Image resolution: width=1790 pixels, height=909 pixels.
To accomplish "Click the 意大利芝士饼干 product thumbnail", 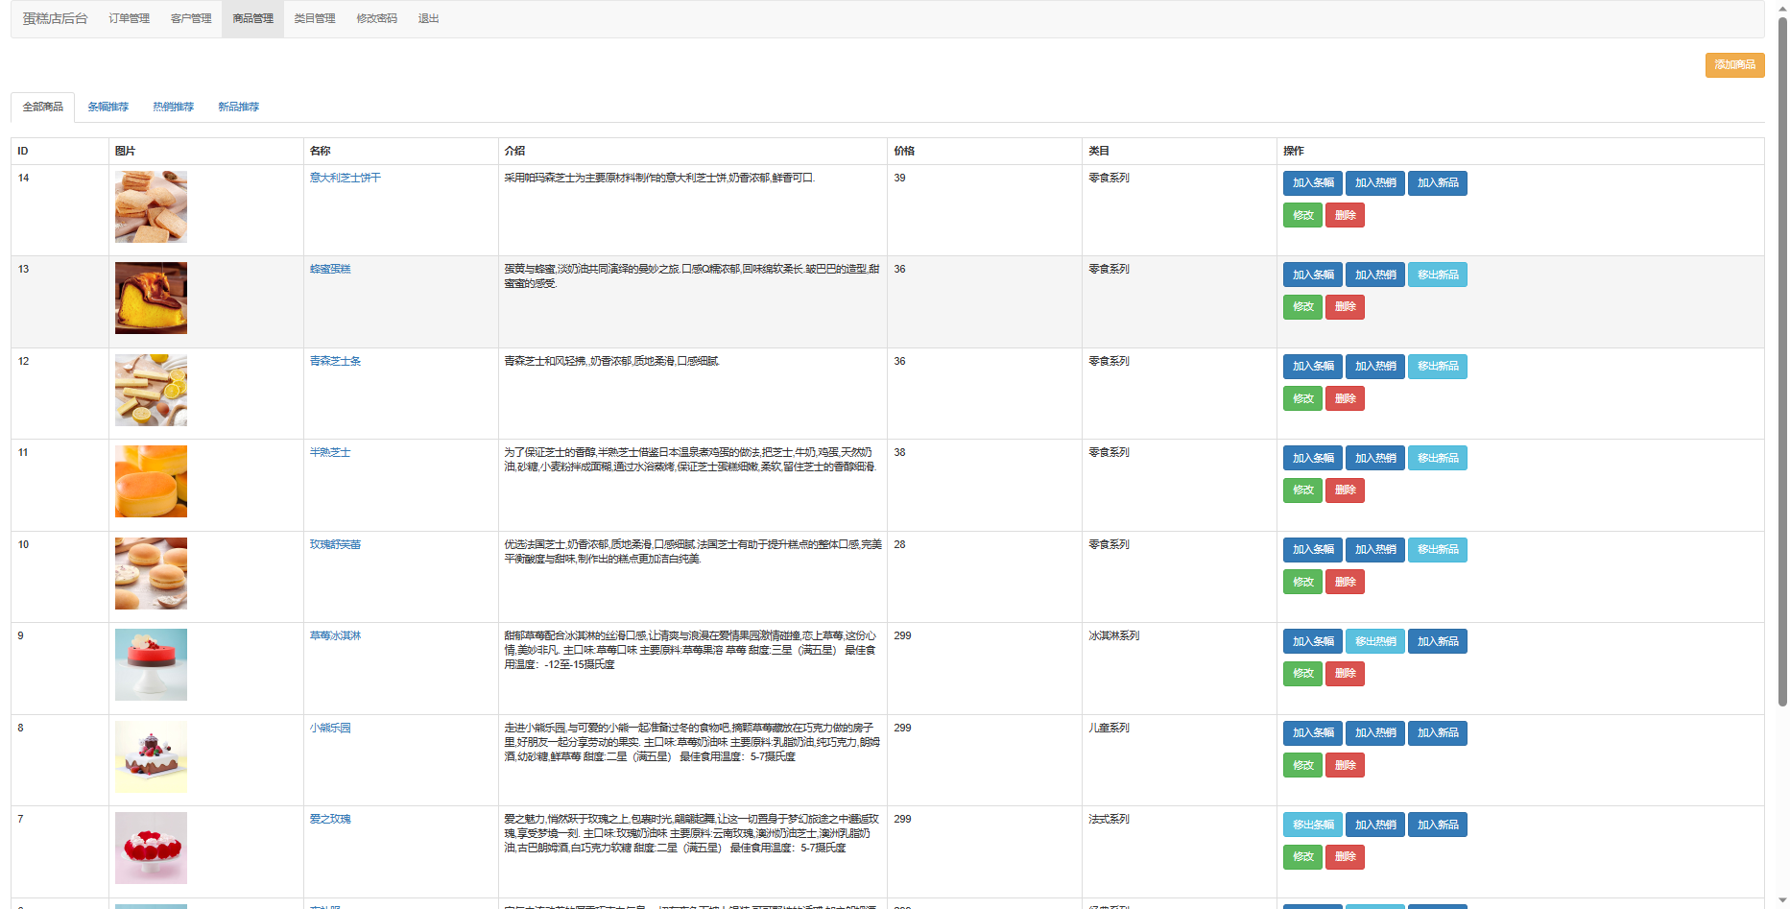I will pos(151,206).
